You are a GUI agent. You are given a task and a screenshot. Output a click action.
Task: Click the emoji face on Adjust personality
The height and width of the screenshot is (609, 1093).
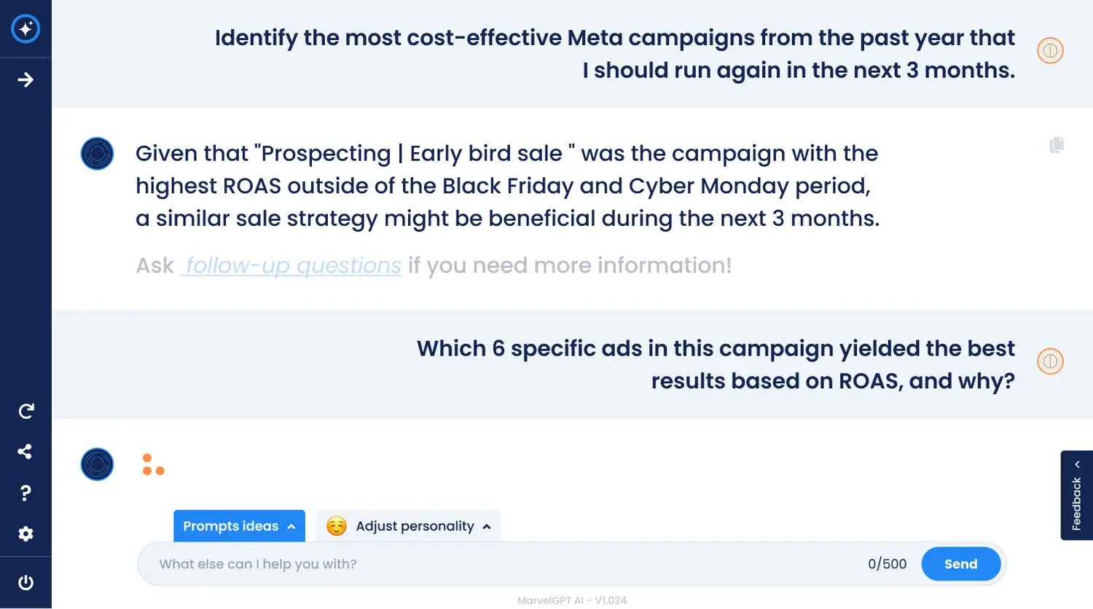(337, 526)
